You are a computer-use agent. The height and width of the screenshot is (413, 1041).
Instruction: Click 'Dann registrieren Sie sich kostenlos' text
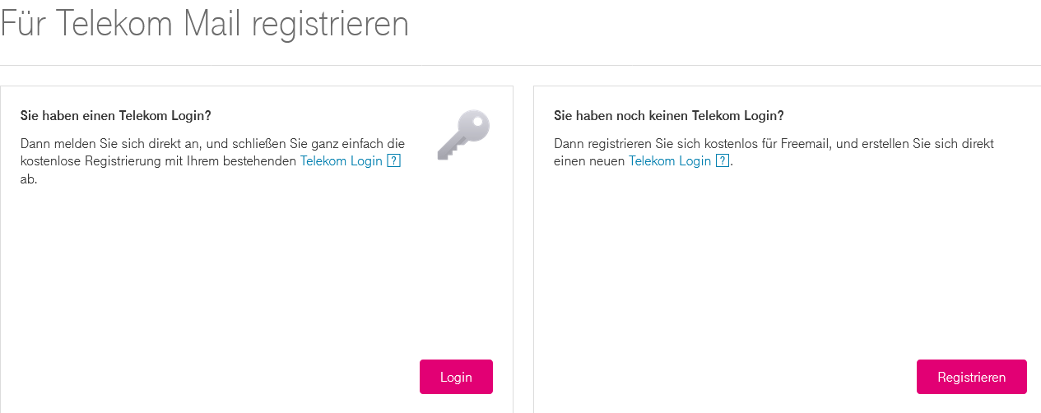coord(648,143)
